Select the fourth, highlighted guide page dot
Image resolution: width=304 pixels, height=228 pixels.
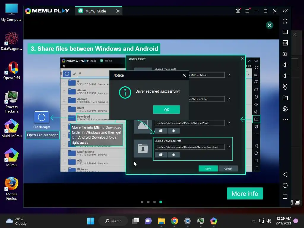tap(161, 202)
